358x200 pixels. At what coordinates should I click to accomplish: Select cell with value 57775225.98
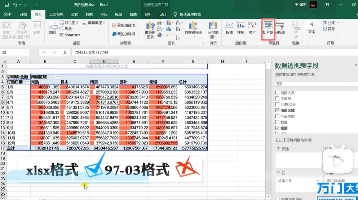click(193, 148)
